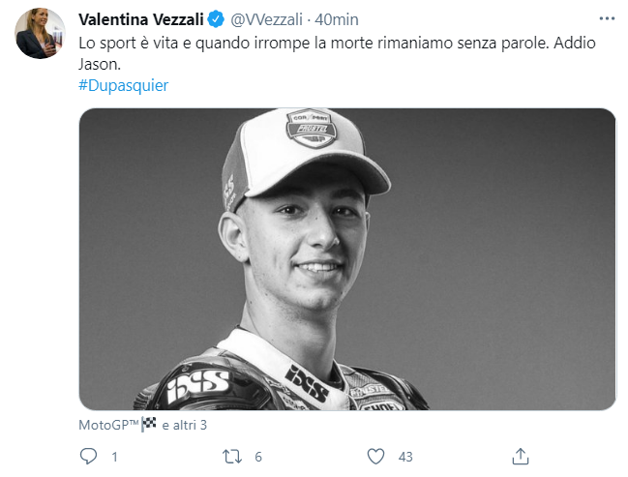Click the reply count 1
Screen dimensions: 628x477
(114, 457)
